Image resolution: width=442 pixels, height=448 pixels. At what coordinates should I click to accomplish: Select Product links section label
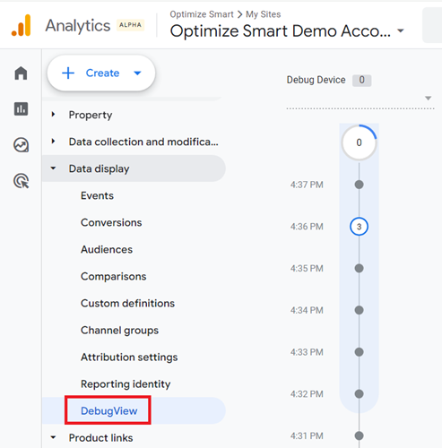click(x=100, y=438)
